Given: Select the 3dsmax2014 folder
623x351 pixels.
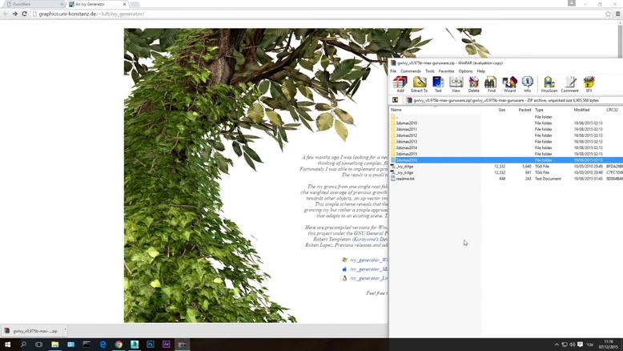Looking at the screenshot, I should point(407,147).
